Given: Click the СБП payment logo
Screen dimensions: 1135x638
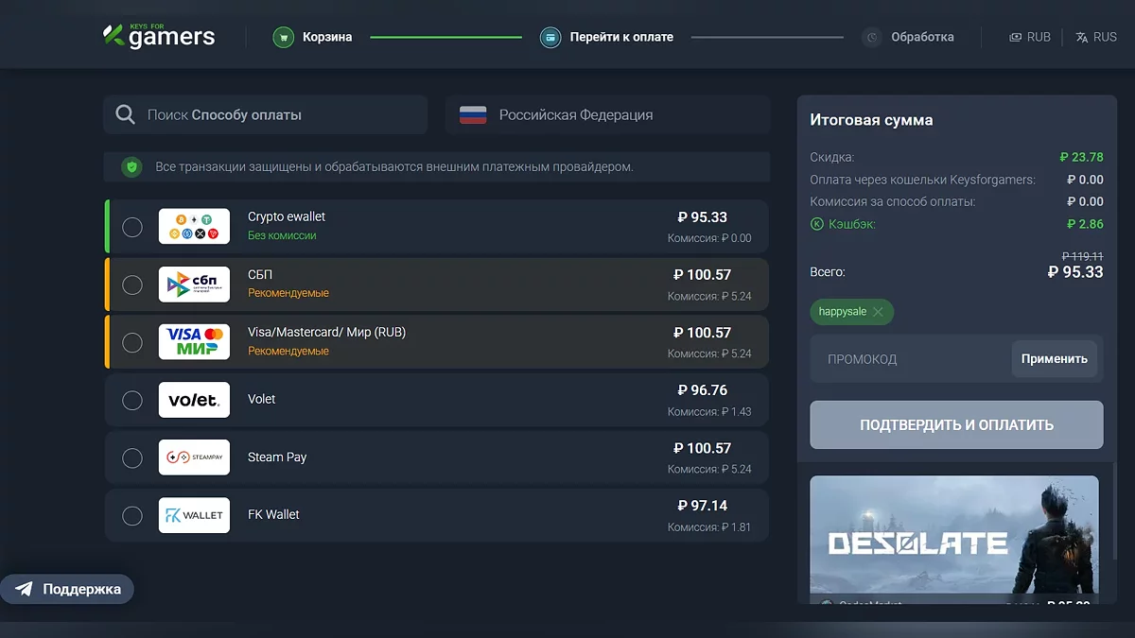Looking at the screenshot, I should point(194,285).
